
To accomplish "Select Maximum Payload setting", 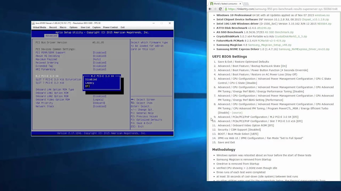I will 46,59.
